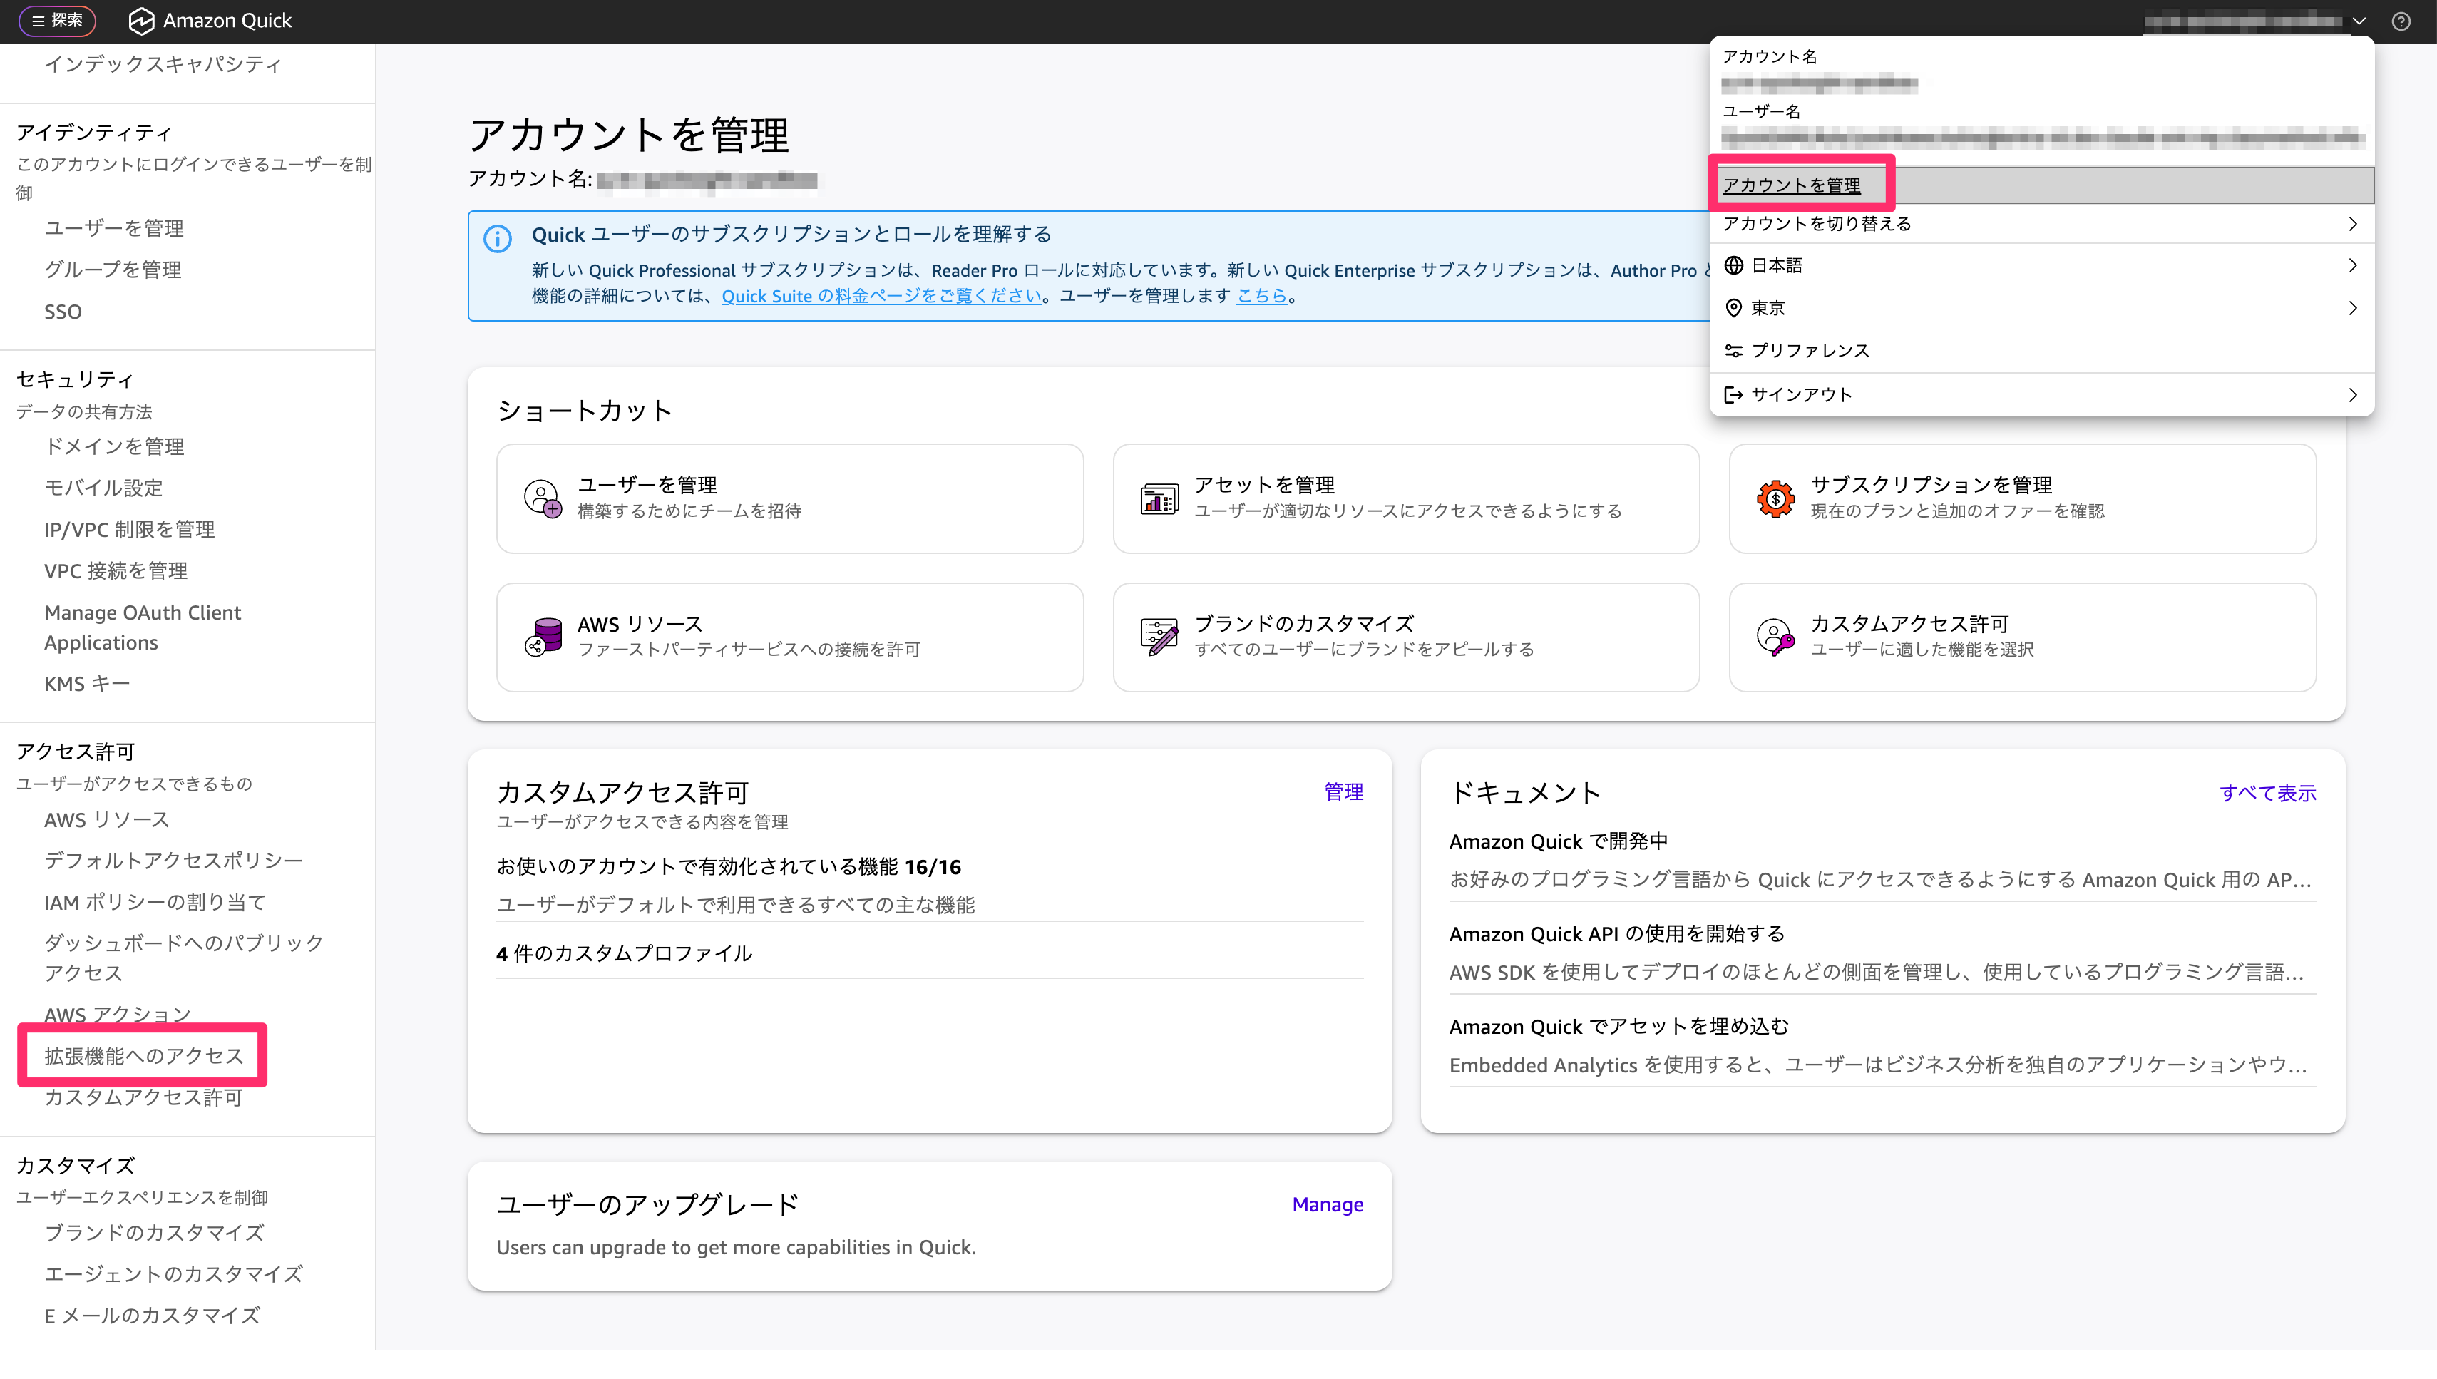
Task: Open VPC 接続を管理 in the sidebar
Action: (116, 571)
